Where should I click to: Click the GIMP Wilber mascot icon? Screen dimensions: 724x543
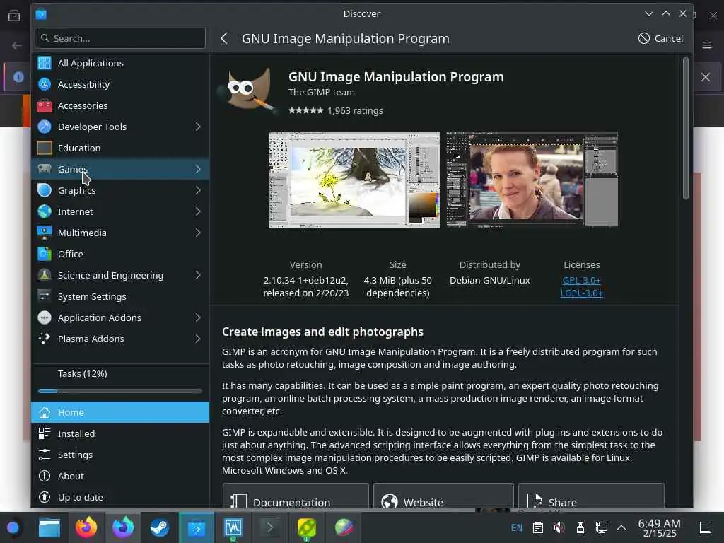(248, 93)
